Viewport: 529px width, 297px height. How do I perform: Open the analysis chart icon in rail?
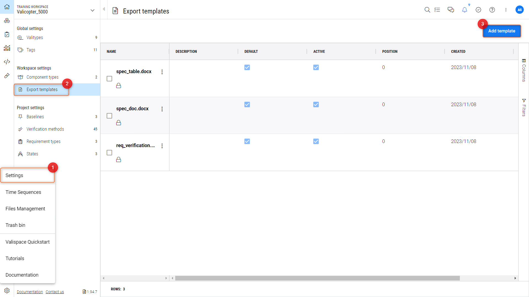point(7,48)
